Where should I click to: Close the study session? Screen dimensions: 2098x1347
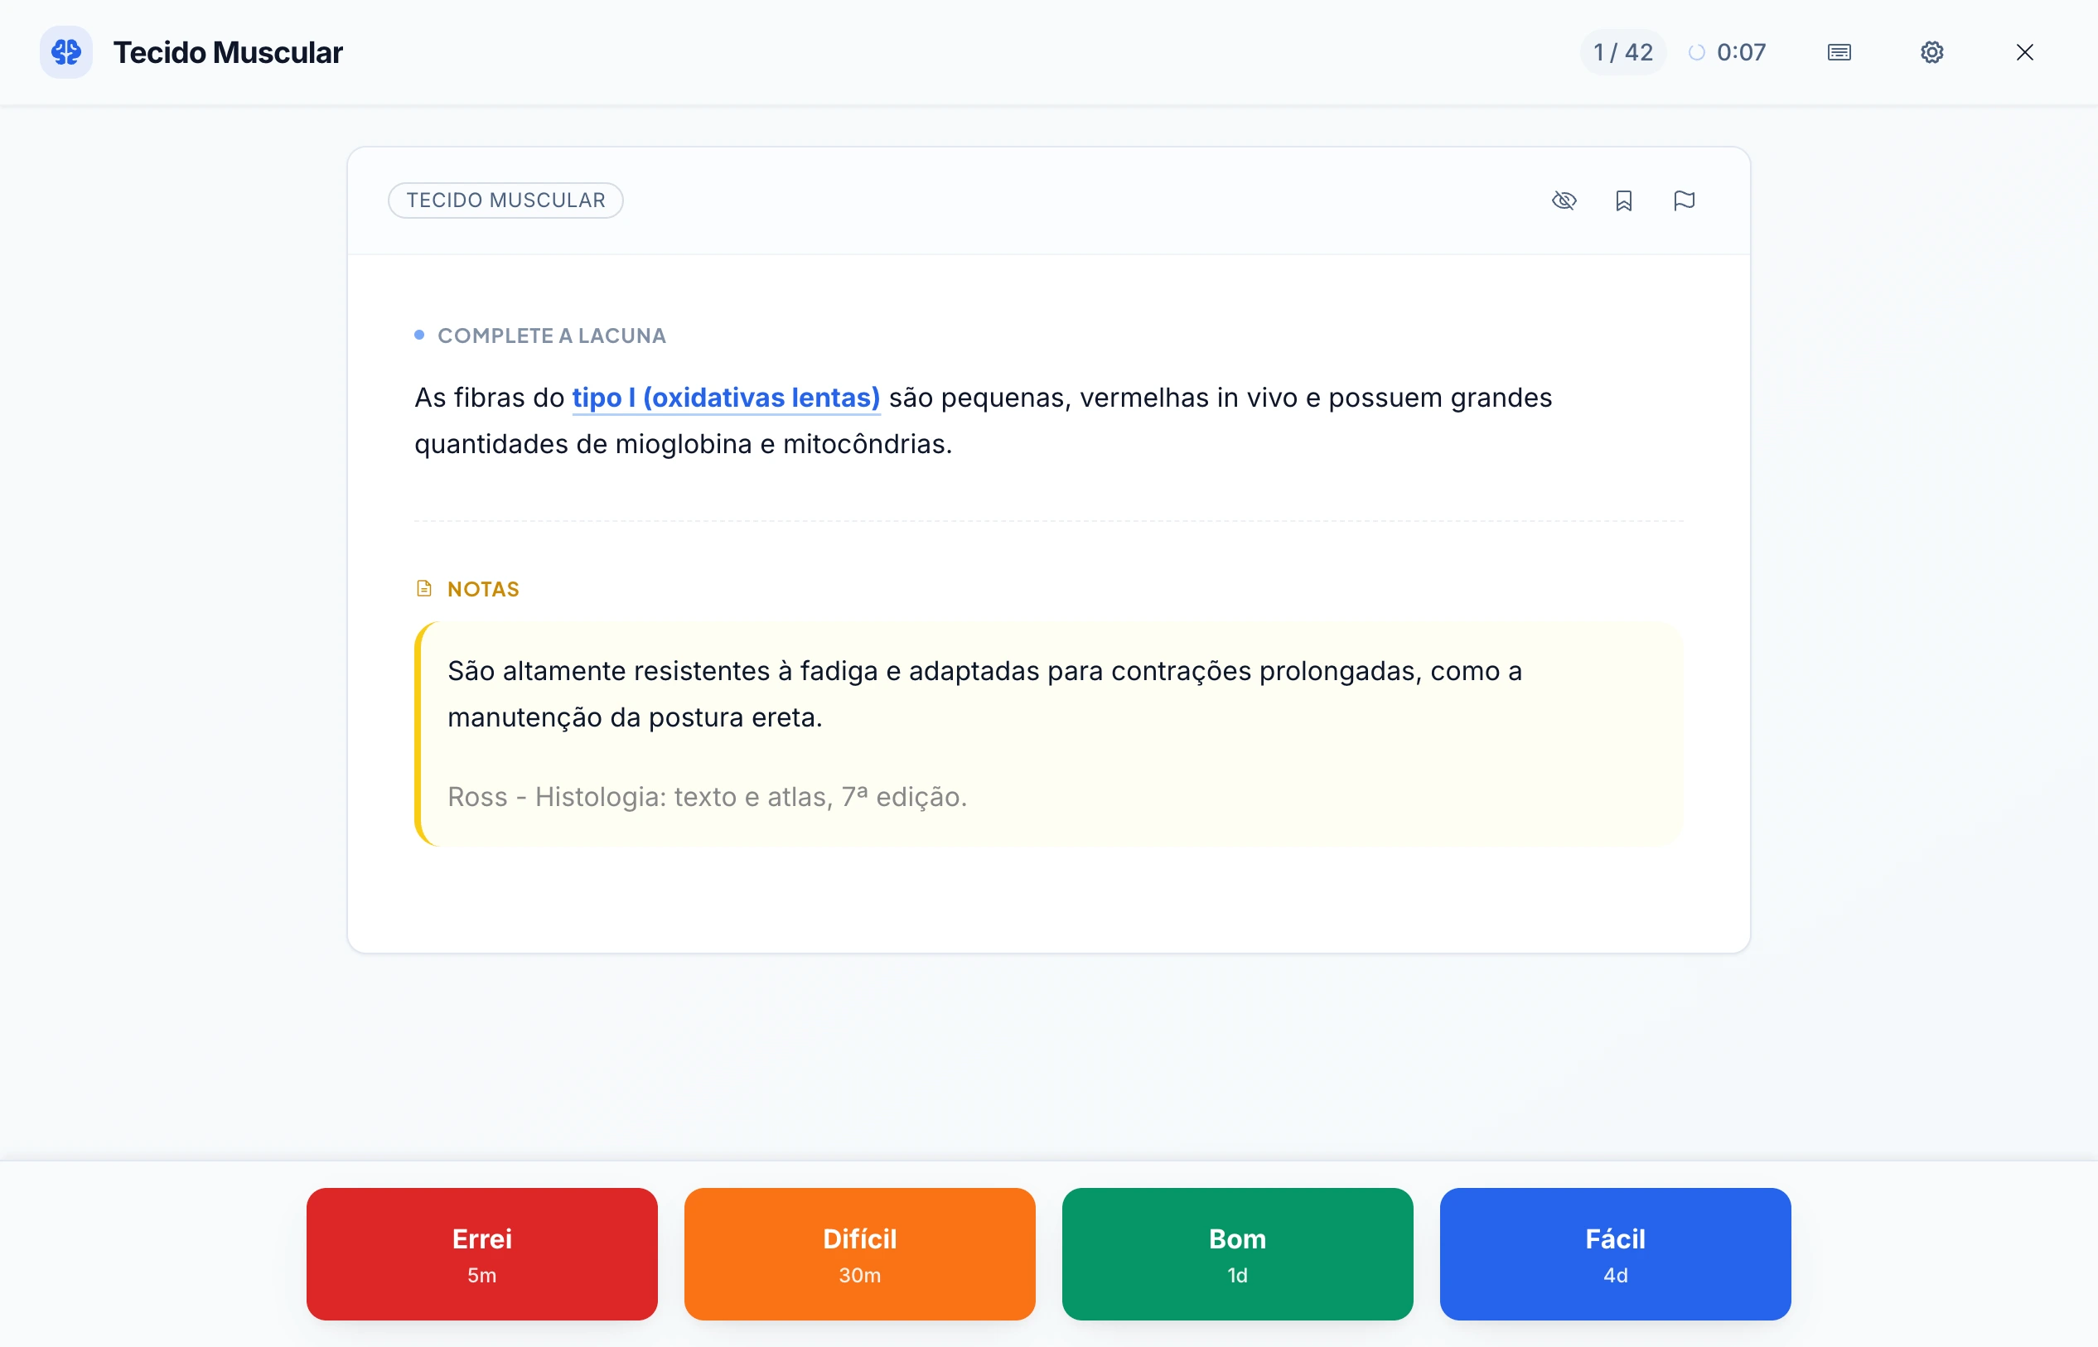(2025, 51)
